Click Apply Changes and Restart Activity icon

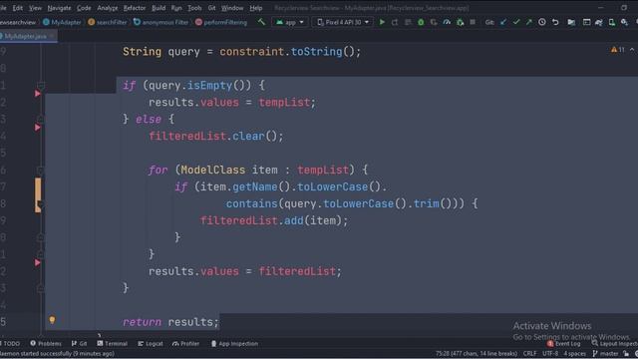point(395,22)
